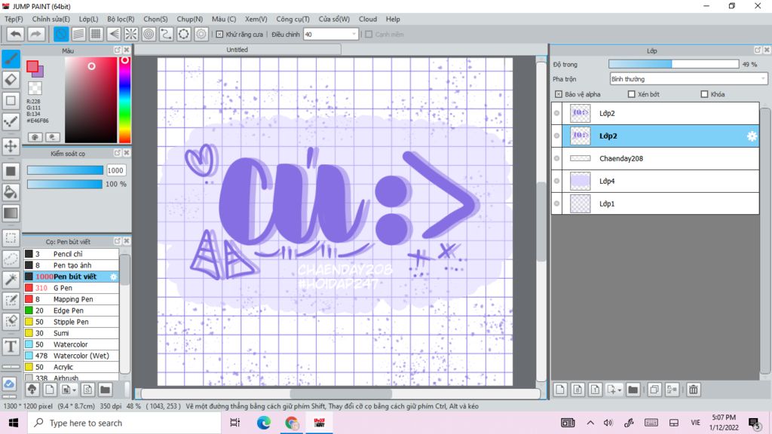Select the Brush tool

click(11, 59)
